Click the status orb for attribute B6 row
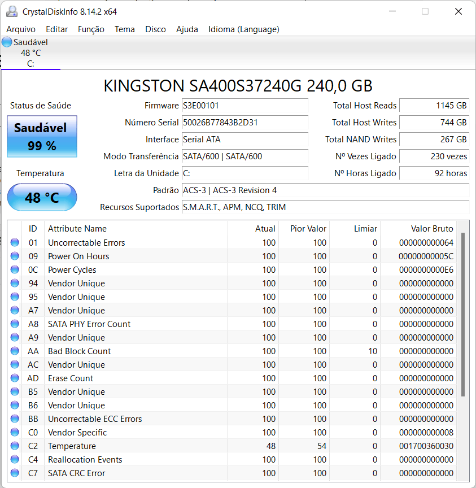Screen dimensions: 476x488 15,405
